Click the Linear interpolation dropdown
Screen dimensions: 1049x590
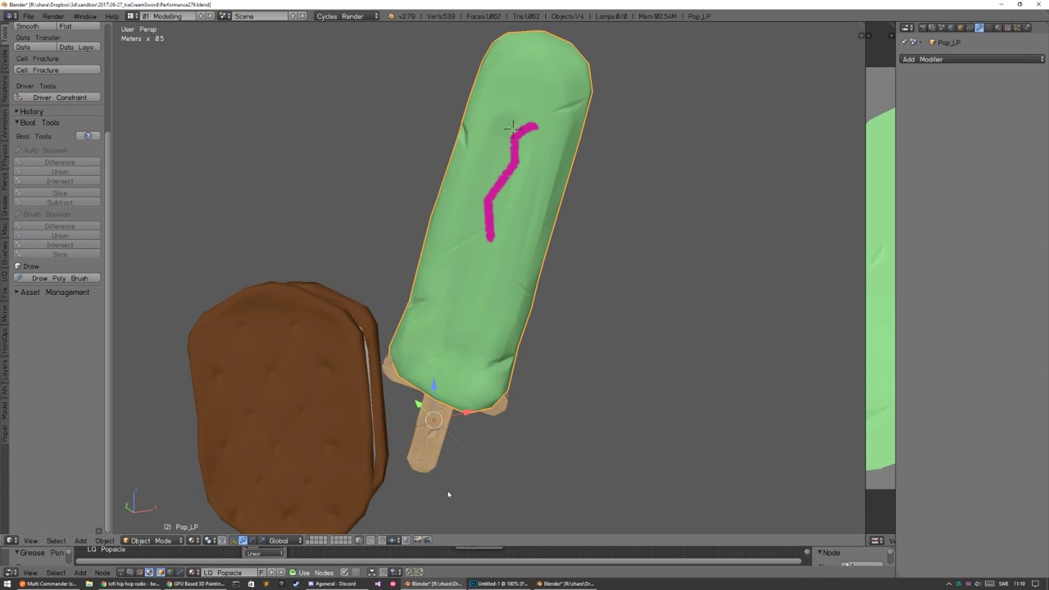[264, 553]
